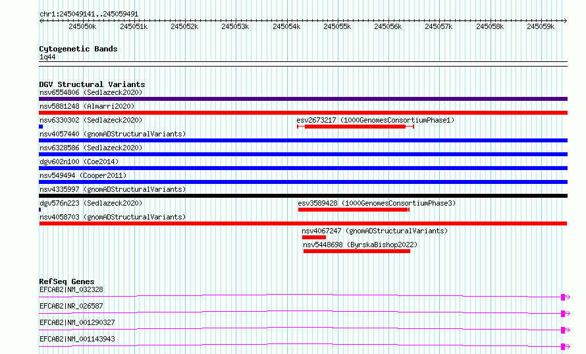The image size is (586, 354).
Task: Select the red esv2673217 variant bar
Action: (x=355, y=127)
